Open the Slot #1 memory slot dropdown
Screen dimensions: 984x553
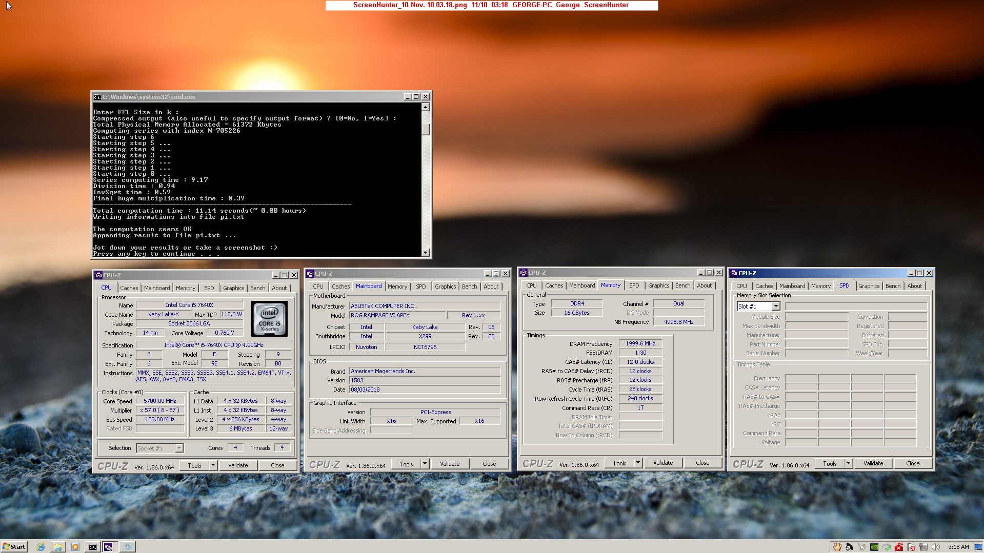pos(776,306)
